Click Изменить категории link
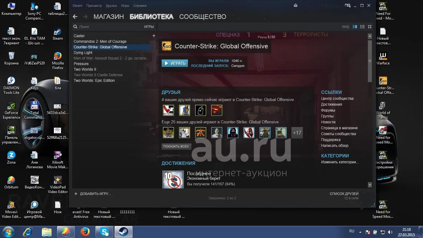The height and width of the screenshot is (238, 423). [340, 162]
